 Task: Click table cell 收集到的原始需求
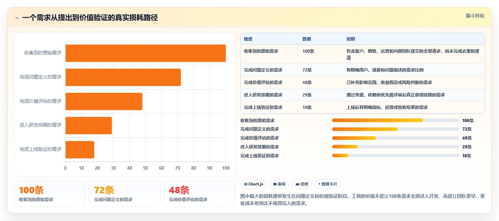[261, 51]
